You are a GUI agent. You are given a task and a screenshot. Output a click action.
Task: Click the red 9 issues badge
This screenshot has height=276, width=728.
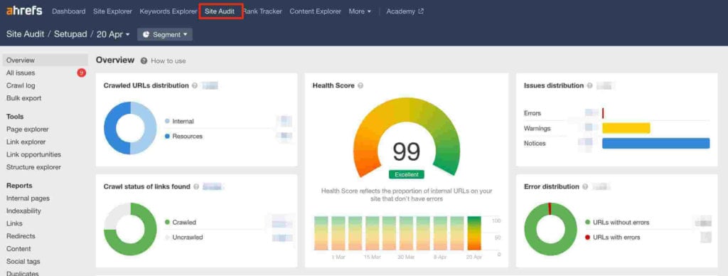81,73
